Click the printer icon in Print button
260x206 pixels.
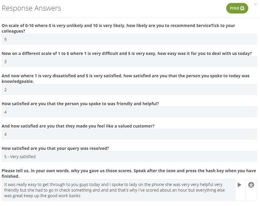242,8
